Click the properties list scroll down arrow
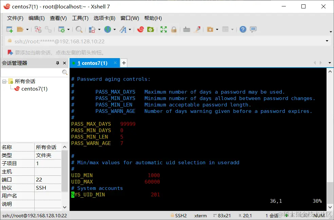 [x=65, y=207]
